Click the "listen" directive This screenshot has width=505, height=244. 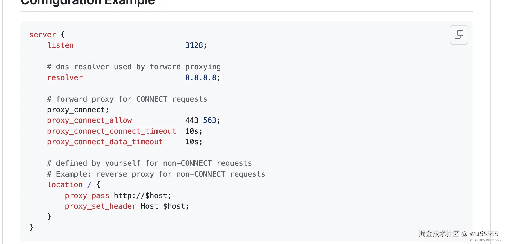click(60, 45)
